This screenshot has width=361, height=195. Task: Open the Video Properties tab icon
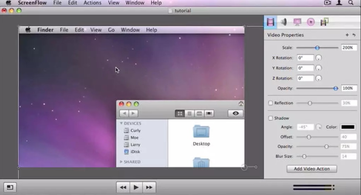[x=271, y=22]
